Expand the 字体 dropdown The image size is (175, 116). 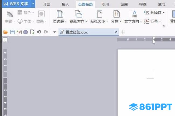33,21
